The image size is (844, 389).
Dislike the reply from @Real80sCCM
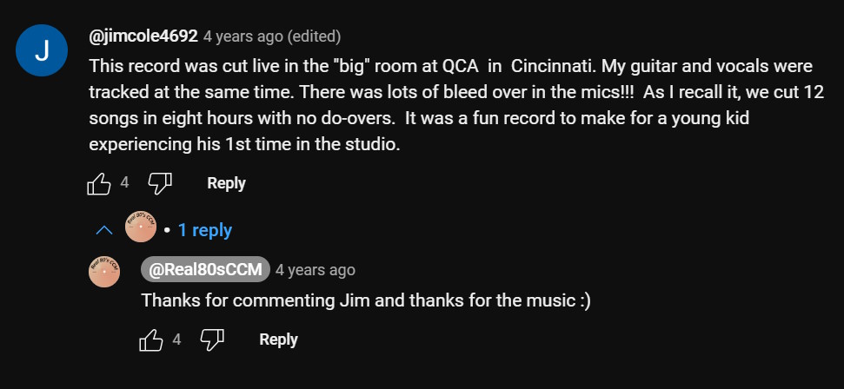212,340
